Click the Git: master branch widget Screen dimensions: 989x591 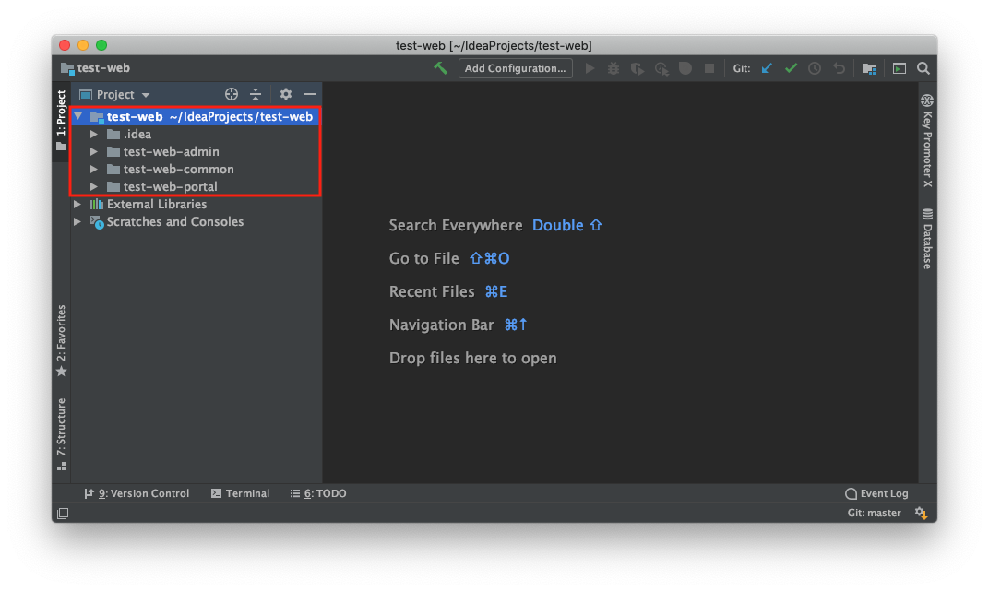(x=874, y=513)
